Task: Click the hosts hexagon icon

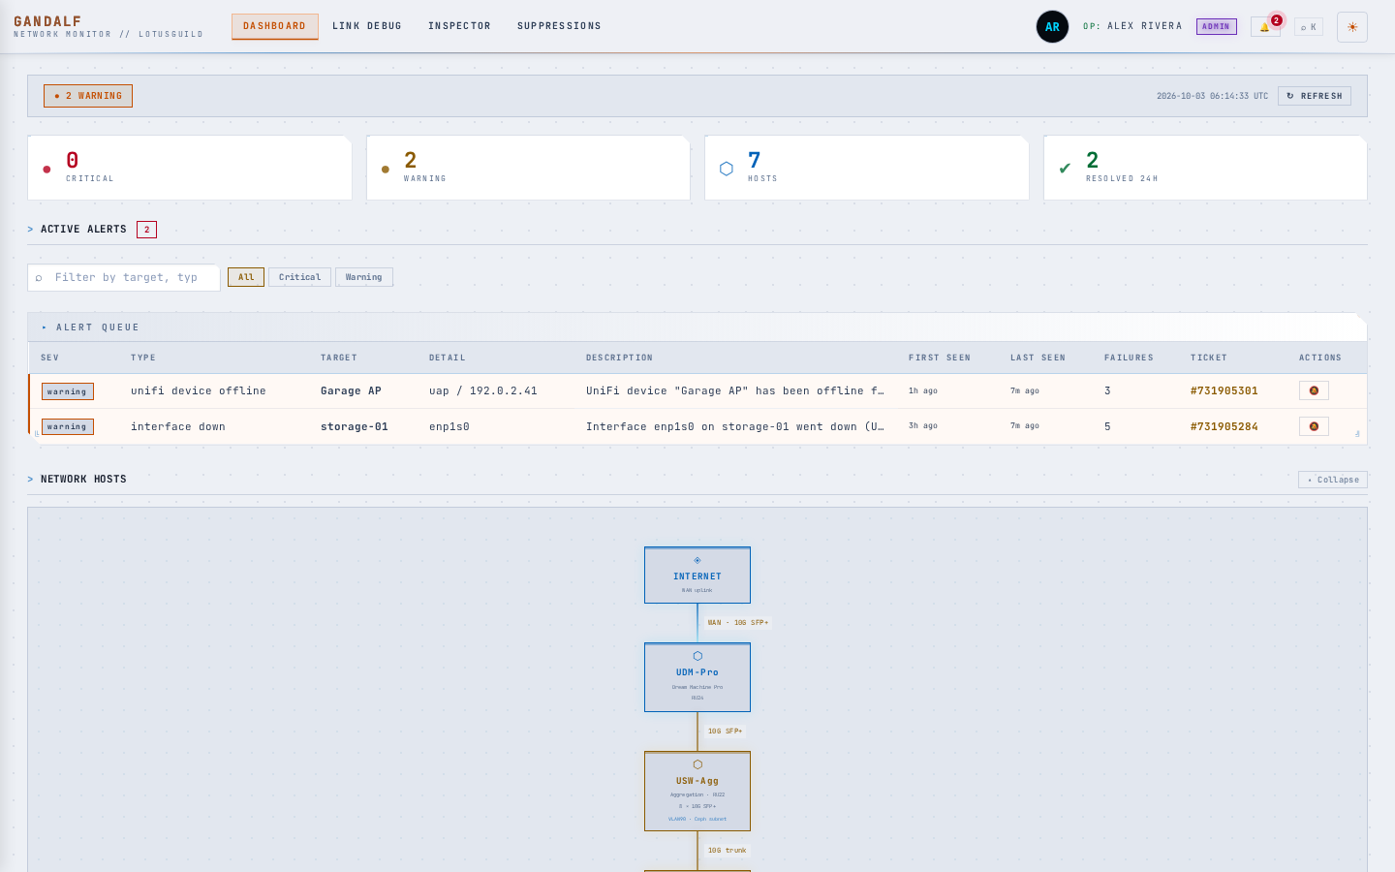Action: point(727,169)
